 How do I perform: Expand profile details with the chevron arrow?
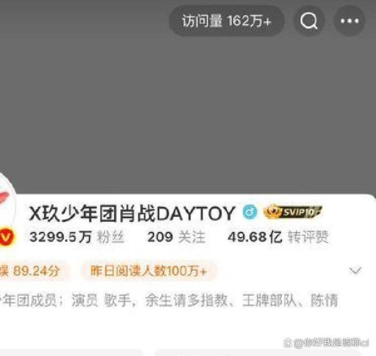tap(355, 271)
